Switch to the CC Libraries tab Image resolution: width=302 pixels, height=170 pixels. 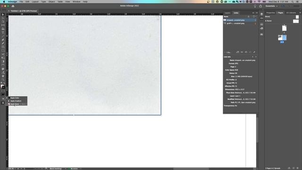[x=291, y=13]
